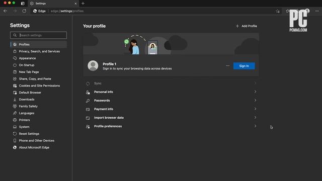Click the Family Safety icon in sidebar
Image resolution: width=322 pixels, height=181 pixels.
pyautogui.click(x=15, y=106)
